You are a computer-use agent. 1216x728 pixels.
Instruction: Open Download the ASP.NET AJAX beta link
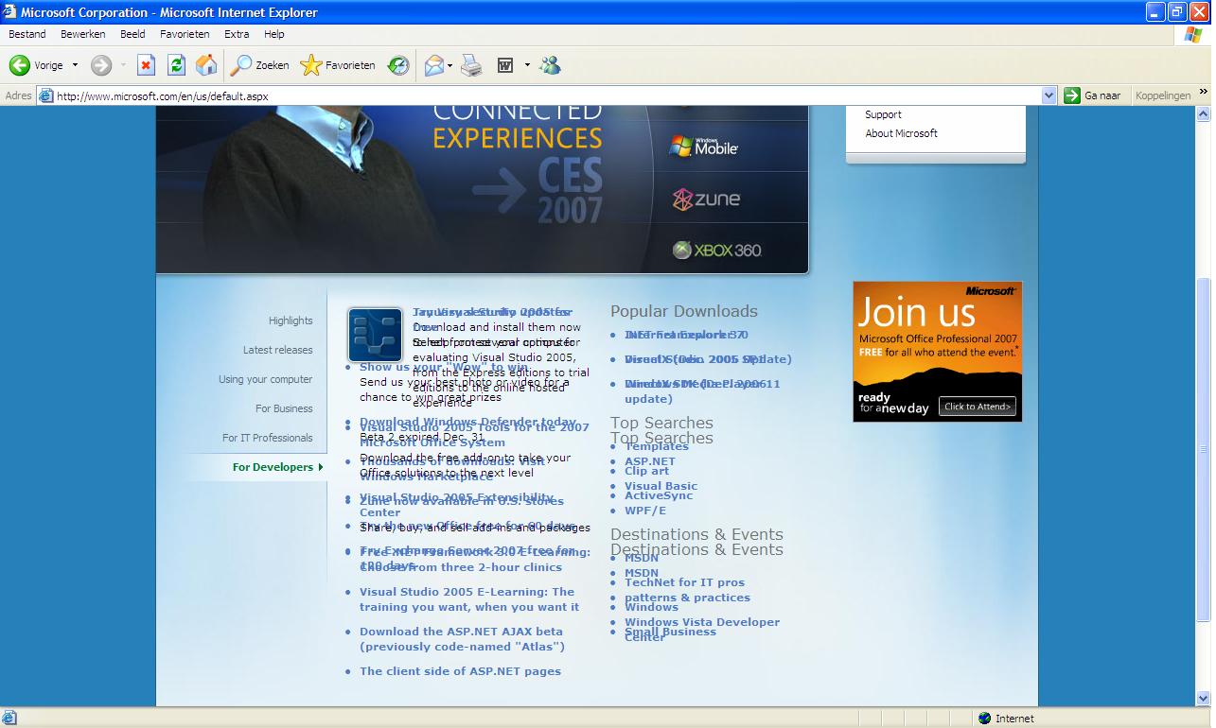(x=462, y=639)
